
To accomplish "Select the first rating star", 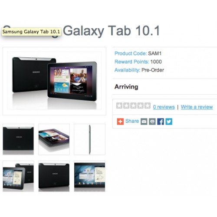I will point(119,105).
